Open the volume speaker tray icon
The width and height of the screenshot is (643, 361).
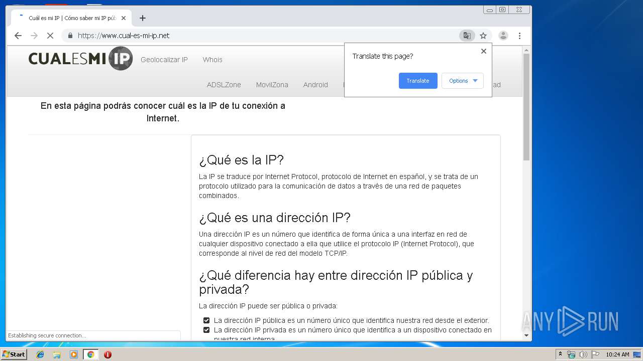[583, 354]
